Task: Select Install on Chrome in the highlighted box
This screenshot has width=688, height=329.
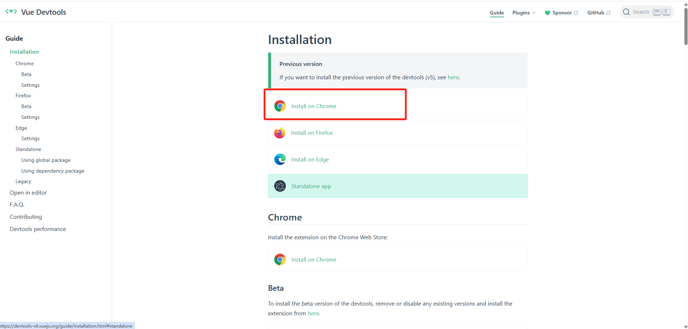Action: click(x=313, y=106)
